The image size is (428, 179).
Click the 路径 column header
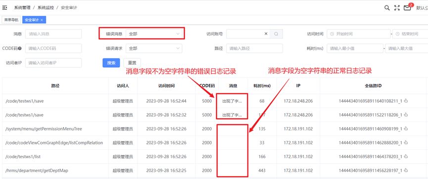55,86
